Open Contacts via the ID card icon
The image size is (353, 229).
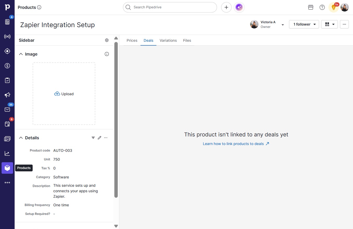(7, 139)
